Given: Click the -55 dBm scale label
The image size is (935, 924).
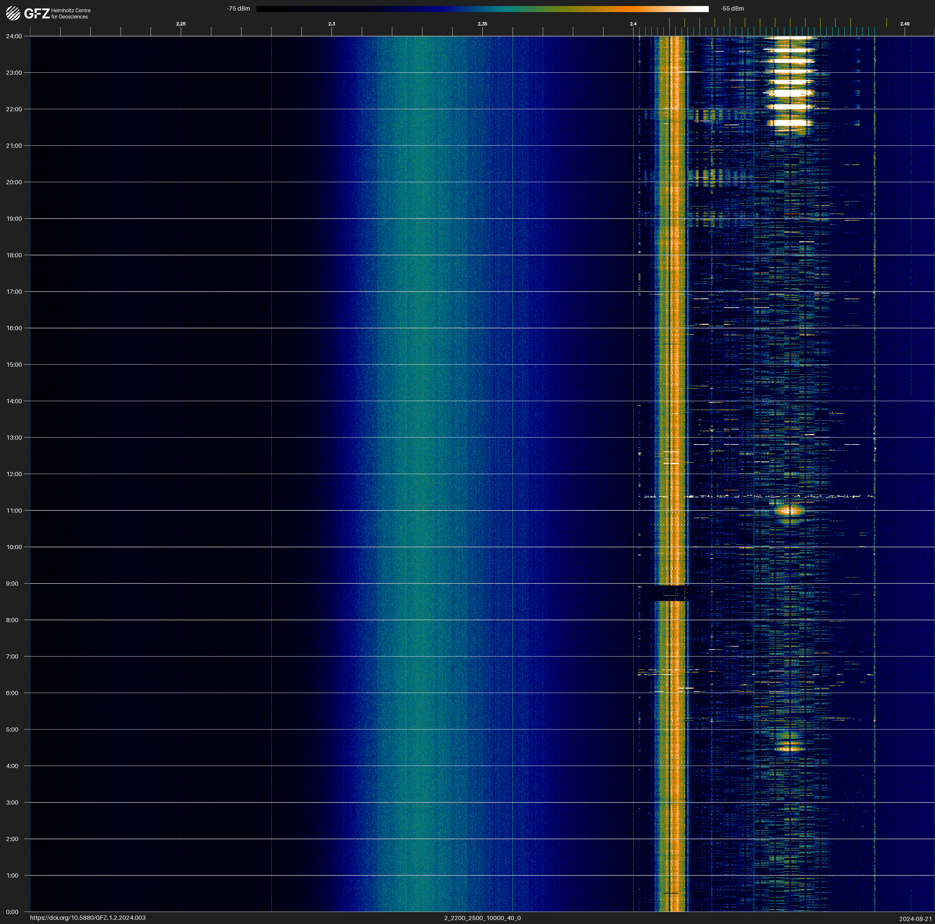Looking at the screenshot, I should coord(732,9).
